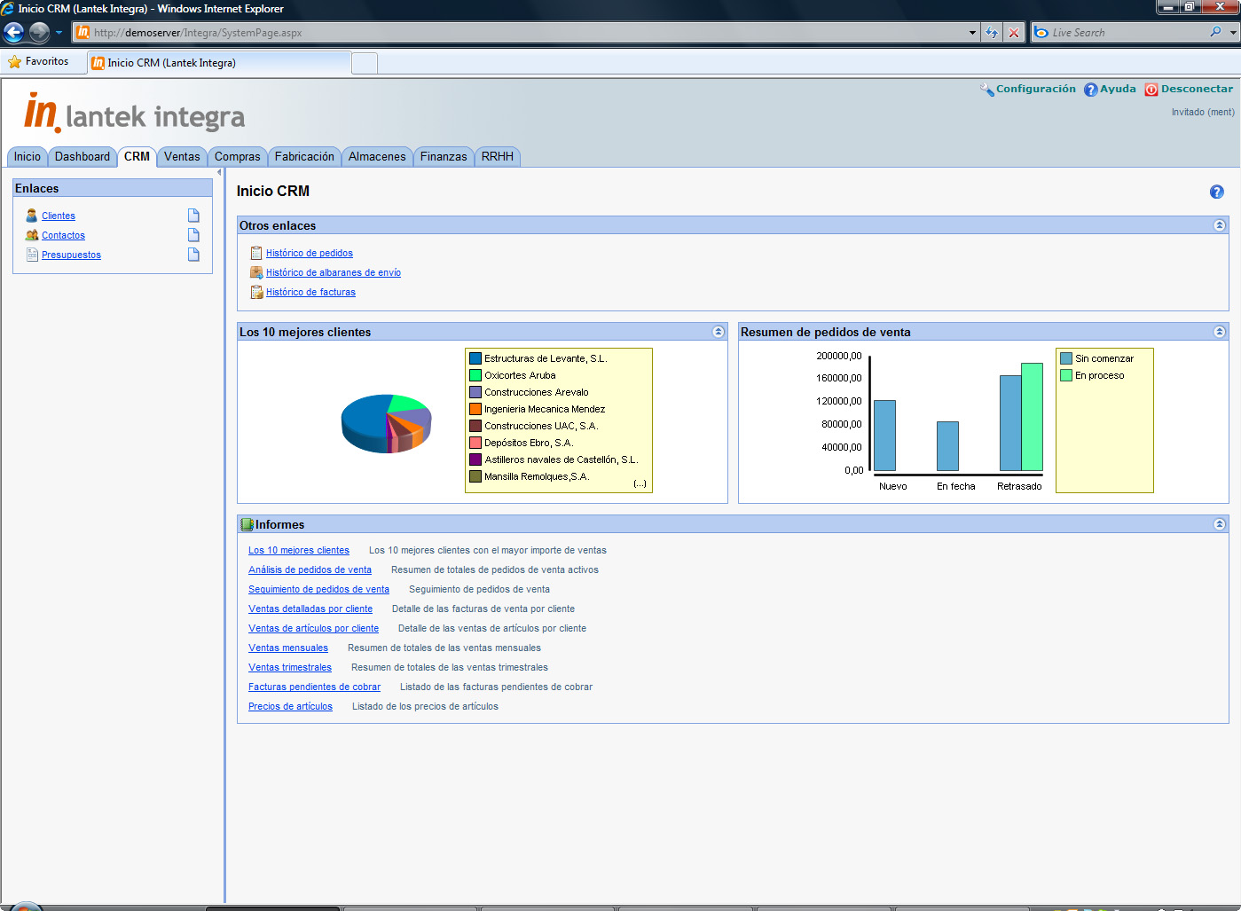The height and width of the screenshot is (911, 1241).
Task: Click the Favoritos star icon
Action: (14, 62)
